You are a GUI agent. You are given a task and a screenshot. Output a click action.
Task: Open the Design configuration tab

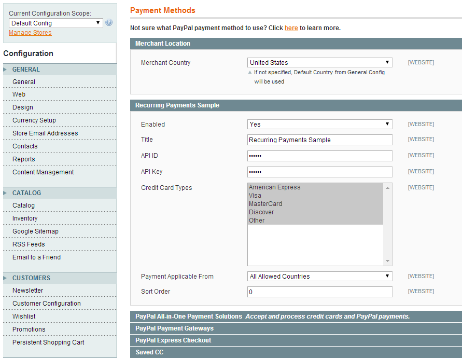coord(60,107)
